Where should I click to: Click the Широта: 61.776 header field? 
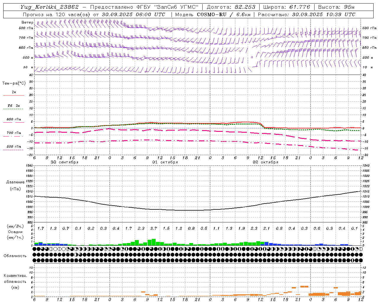click(286, 7)
